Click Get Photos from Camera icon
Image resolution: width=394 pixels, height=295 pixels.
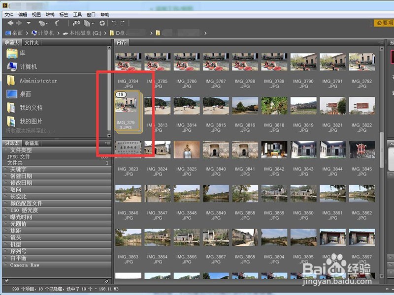tap(76, 23)
